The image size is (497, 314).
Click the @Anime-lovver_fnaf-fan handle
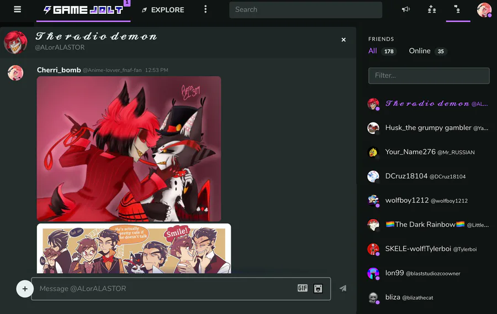coord(112,70)
